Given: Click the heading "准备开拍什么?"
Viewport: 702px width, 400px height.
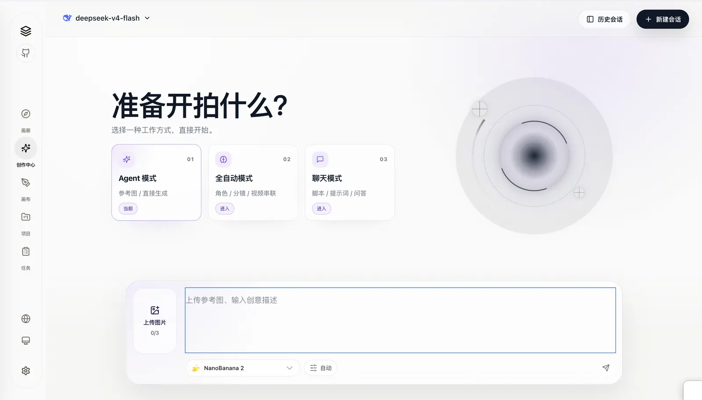Looking at the screenshot, I should point(200,106).
